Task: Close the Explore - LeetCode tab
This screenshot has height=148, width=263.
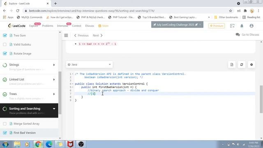Action: pyautogui.click(x=48, y=3)
